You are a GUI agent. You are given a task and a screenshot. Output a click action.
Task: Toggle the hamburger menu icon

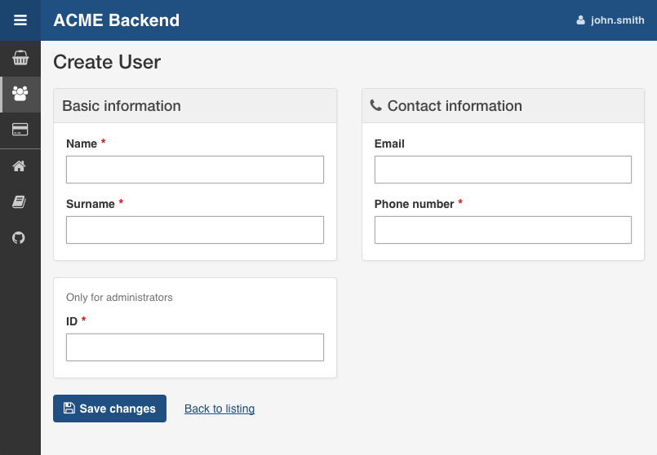(20, 20)
